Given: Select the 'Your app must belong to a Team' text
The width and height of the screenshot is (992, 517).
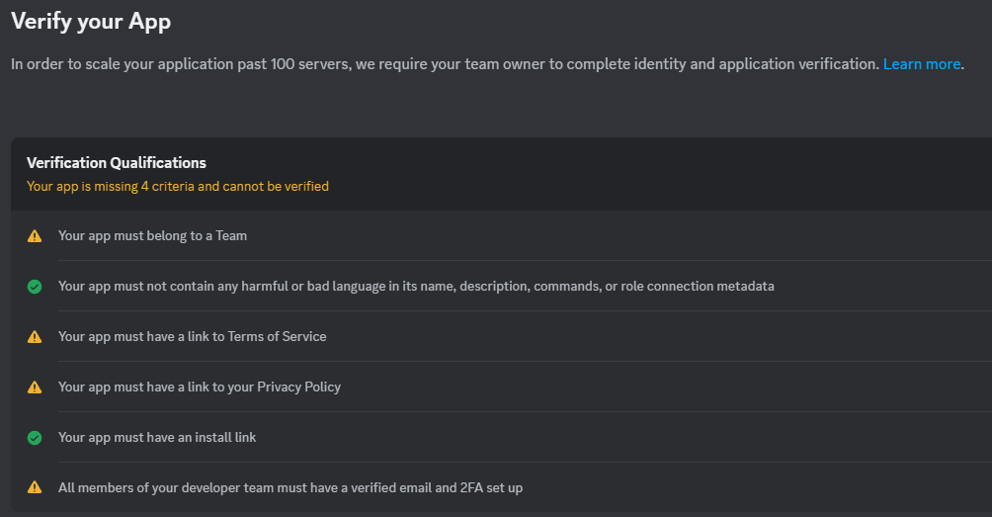Looking at the screenshot, I should pos(152,236).
